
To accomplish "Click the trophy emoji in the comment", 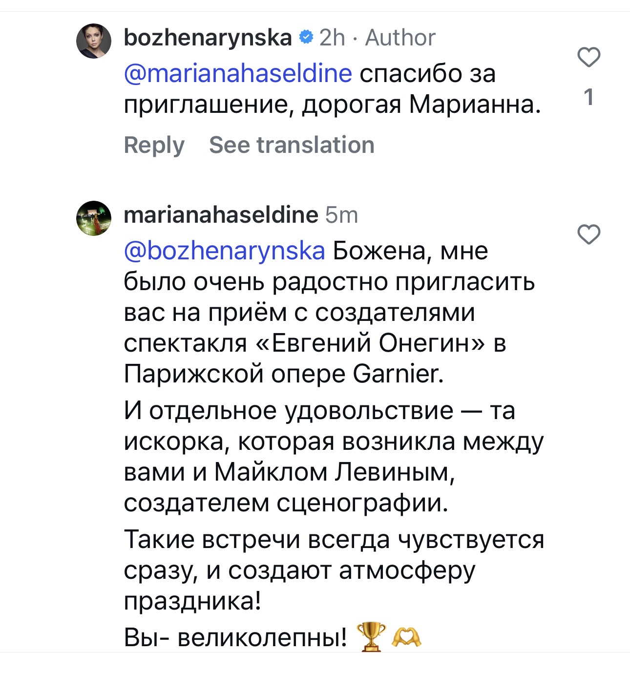I will coord(371,637).
